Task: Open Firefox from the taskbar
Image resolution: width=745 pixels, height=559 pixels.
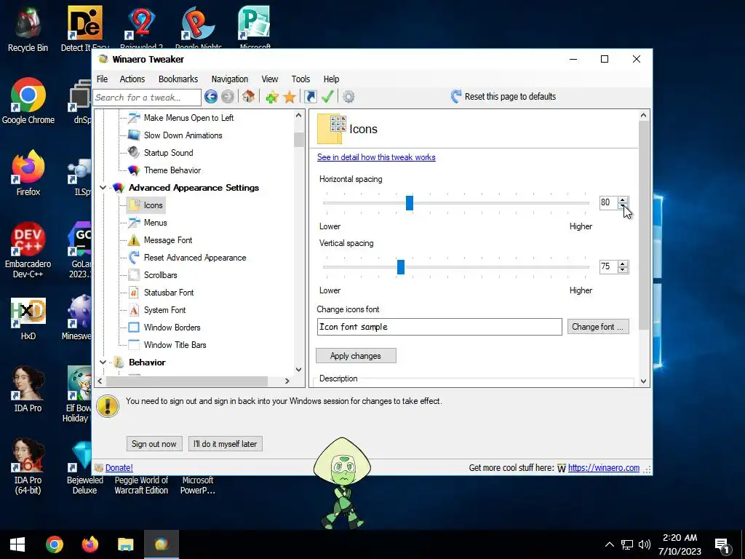Action: point(89,544)
